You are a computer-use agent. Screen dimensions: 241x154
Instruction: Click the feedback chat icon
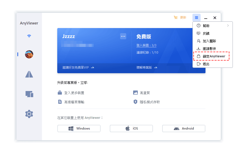click(x=199, y=33)
